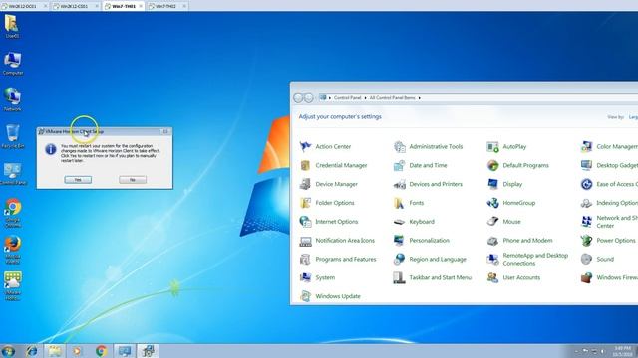638x358 pixels.
Task: Click No to restart later
Action: (133, 179)
